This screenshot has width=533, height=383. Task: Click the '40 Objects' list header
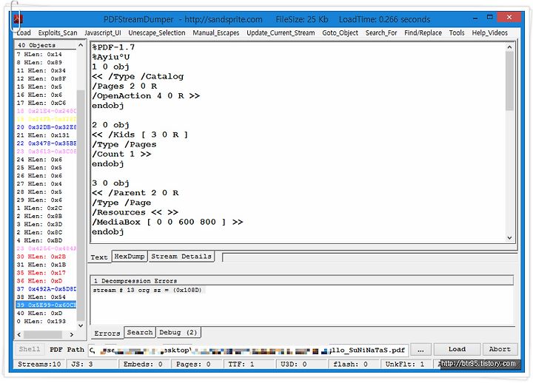(46, 45)
